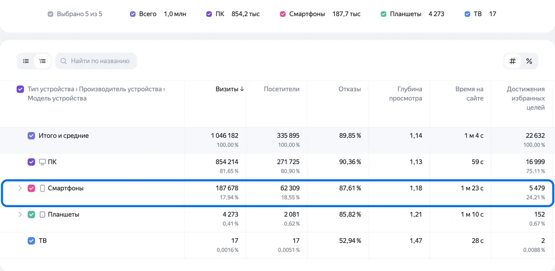Focus the 'Найти по названию' search field
Image resolution: width=555 pixels, height=271 pixels.
coord(96,61)
